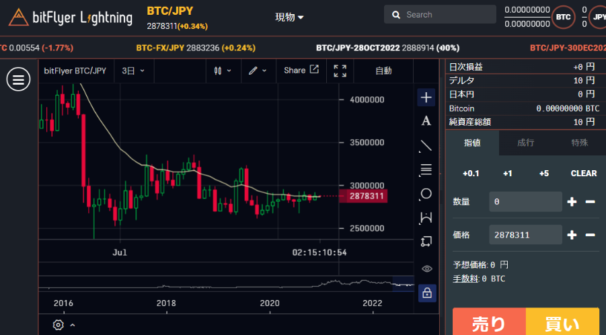Open chart settings gear icon
Image resolution: width=606 pixels, height=335 pixels.
58,325
